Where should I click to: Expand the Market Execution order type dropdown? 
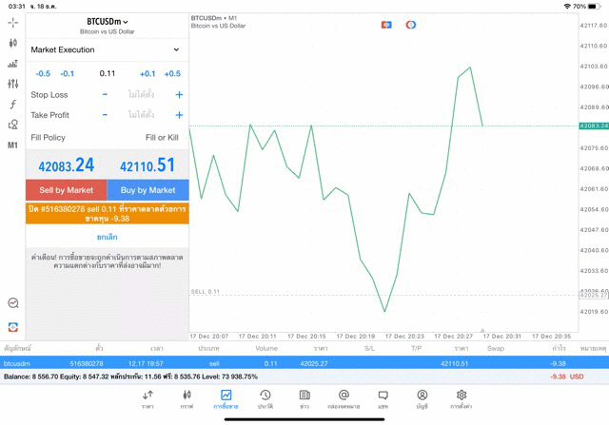[106, 49]
